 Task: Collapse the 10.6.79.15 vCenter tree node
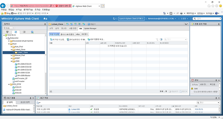[x=4, y=35]
